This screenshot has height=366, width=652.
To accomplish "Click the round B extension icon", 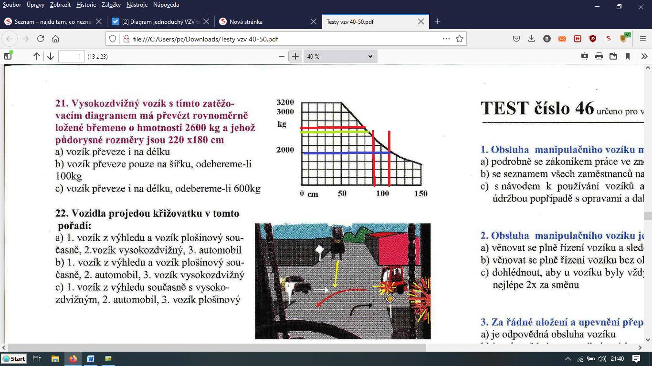I will point(547,39).
